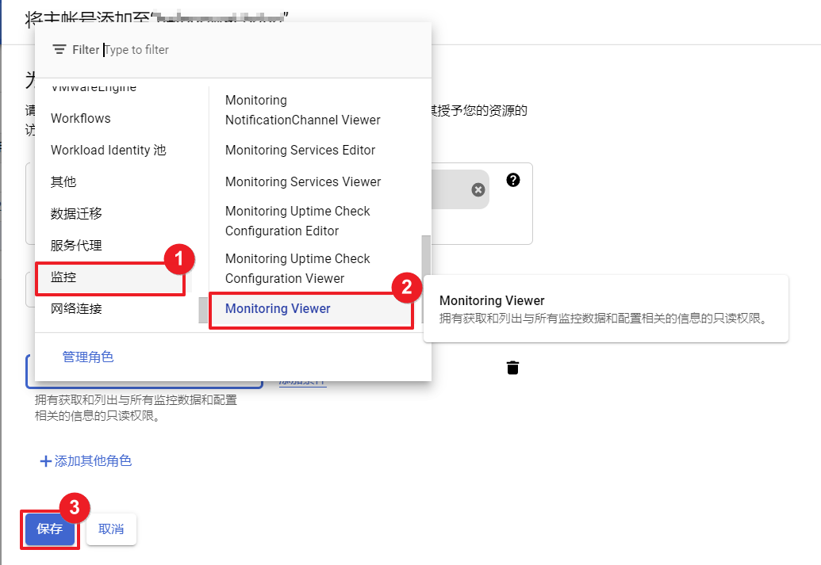Open the 管理角色 link

point(88,357)
